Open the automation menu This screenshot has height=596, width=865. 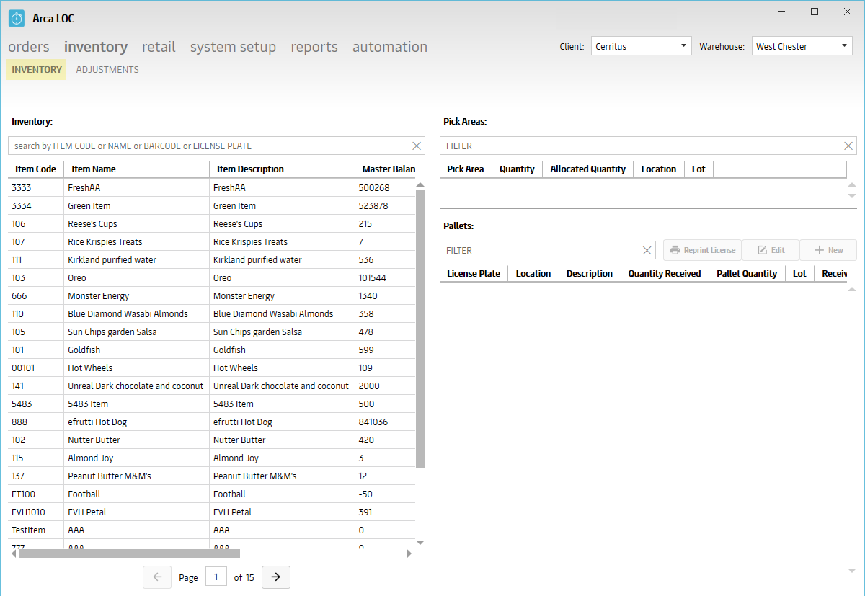[x=390, y=47]
